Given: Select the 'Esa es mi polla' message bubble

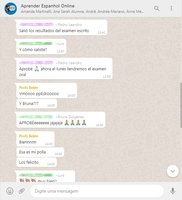Looking at the screenshot, I should [x=40, y=152].
